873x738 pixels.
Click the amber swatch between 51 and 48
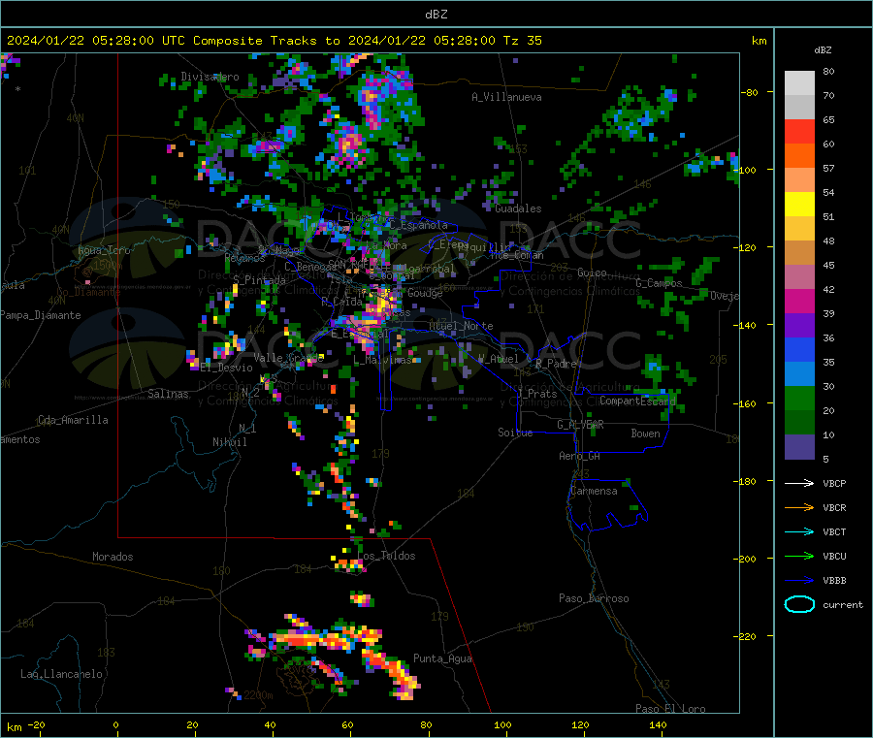point(799,229)
